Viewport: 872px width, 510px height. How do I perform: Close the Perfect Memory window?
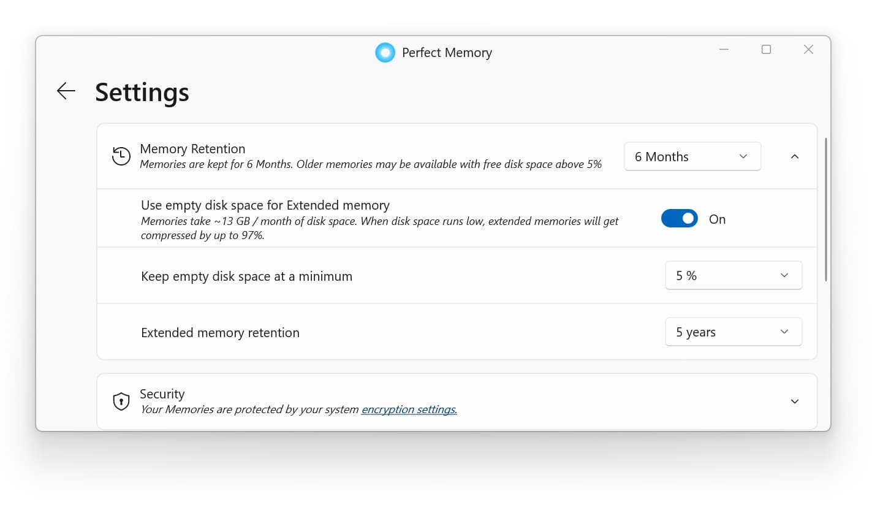pos(808,50)
